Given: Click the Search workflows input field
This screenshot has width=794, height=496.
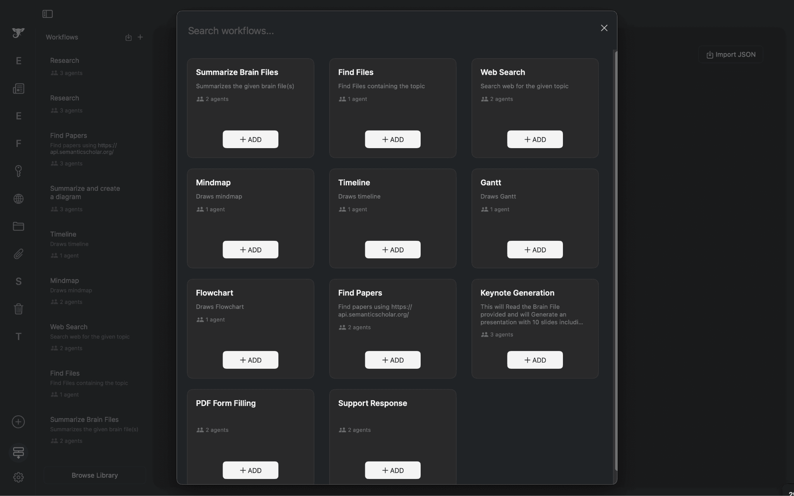Looking at the screenshot, I should click(x=388, y=31).
